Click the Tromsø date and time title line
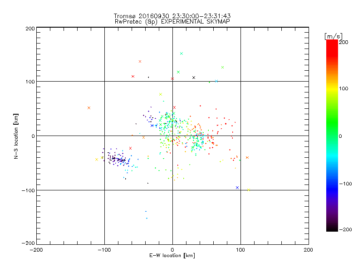The height and width of the screenshot is (272, 363). pyautogui.click(x=172, y=16)
